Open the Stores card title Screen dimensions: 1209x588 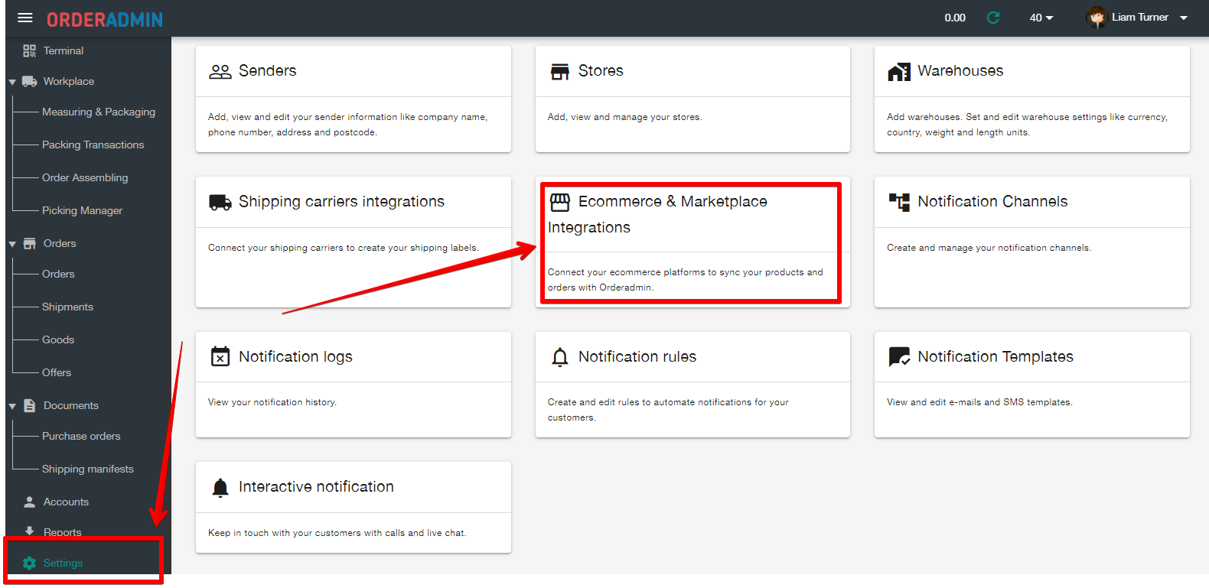coord(601,71)
